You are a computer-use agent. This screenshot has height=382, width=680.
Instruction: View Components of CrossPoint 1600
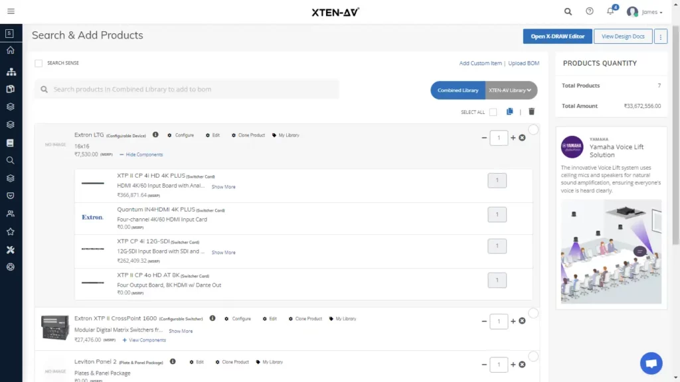coord(144,340)
